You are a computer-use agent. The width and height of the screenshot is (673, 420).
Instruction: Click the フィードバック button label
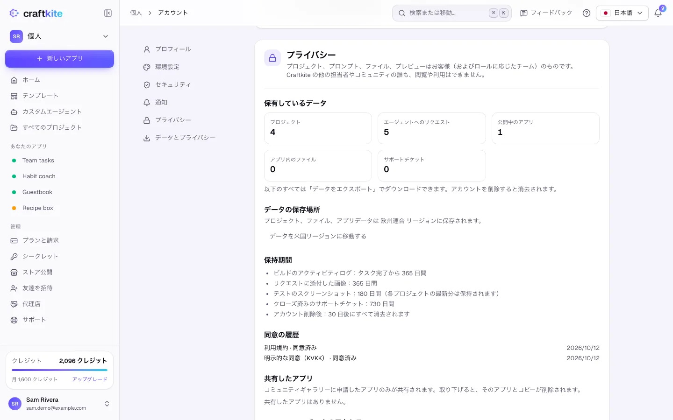pos(551,13)
